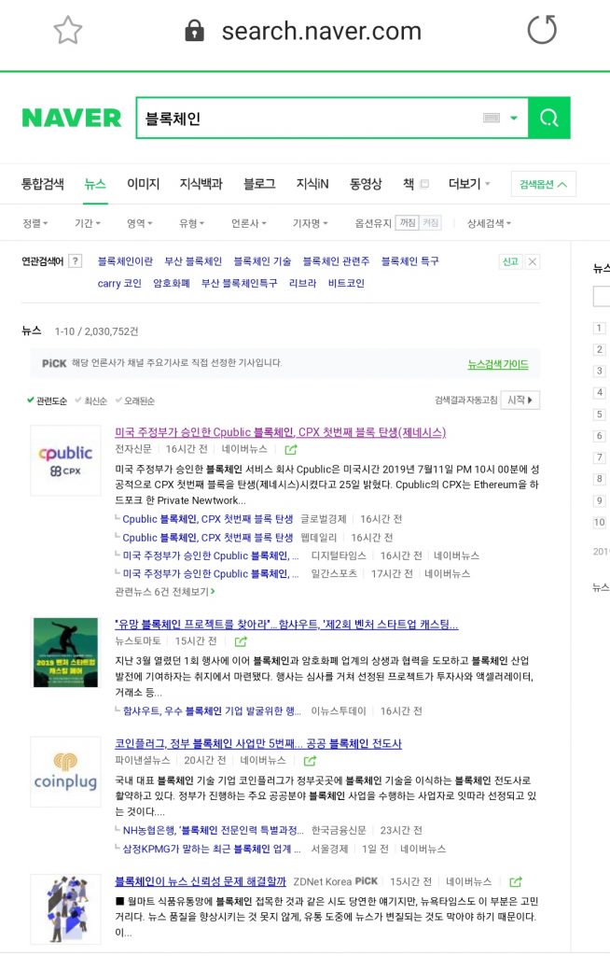Viewport: 610px width, 956px height.
Task: Reload the page with the refresh icon
Action: pyautogui.click(x=542, y=30)
